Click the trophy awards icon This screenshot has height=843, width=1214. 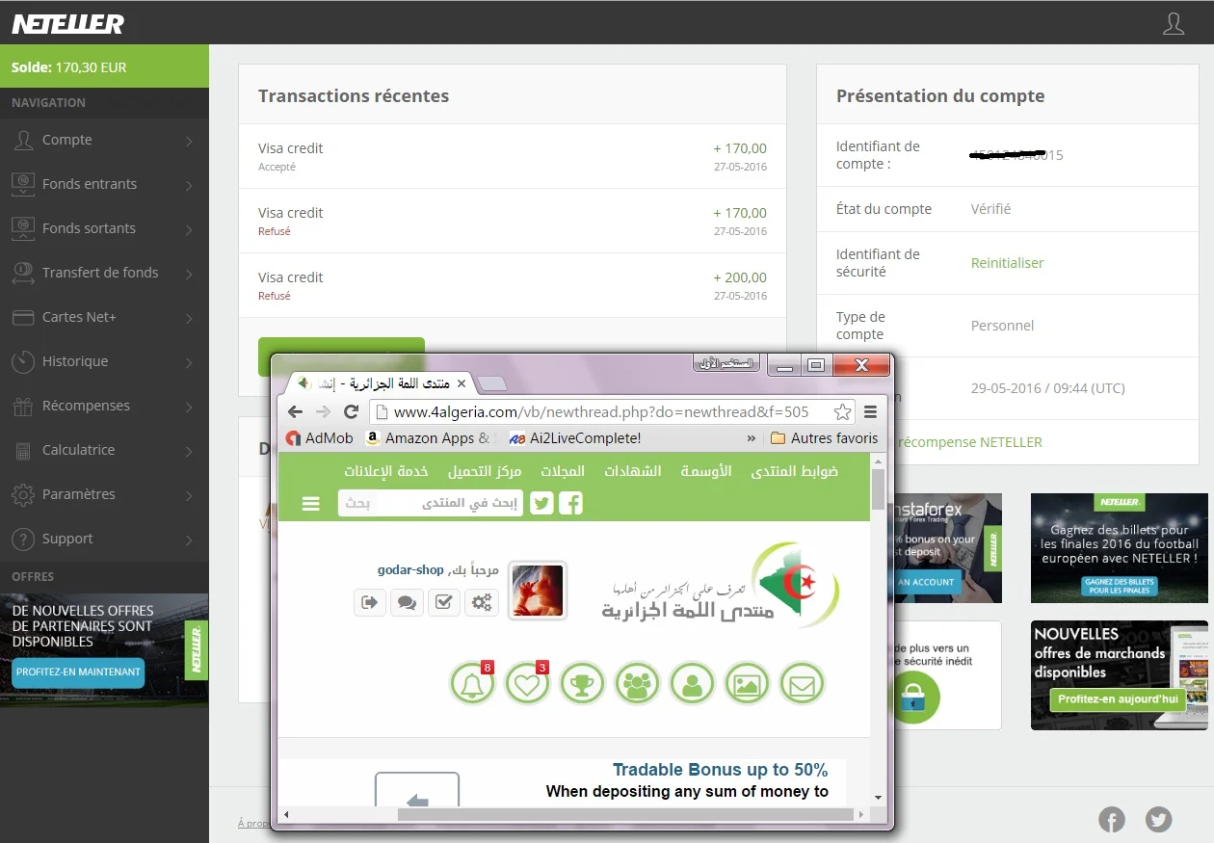(582, 684)
